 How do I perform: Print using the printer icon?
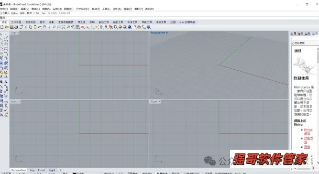tap(16, 27)
